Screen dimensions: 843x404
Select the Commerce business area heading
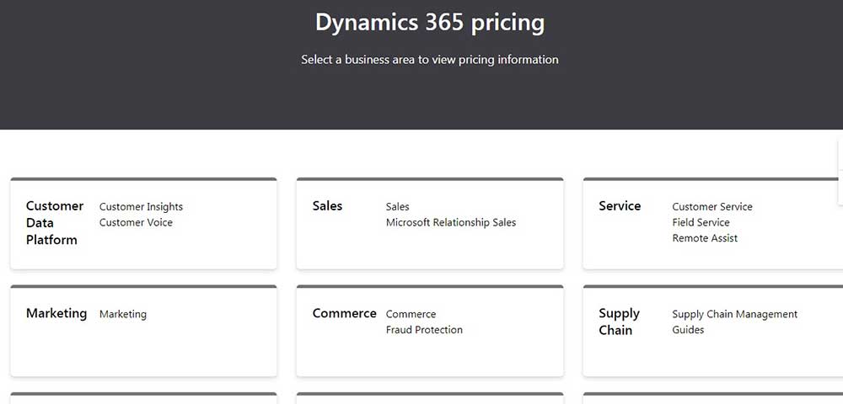(x=344, y=313)
